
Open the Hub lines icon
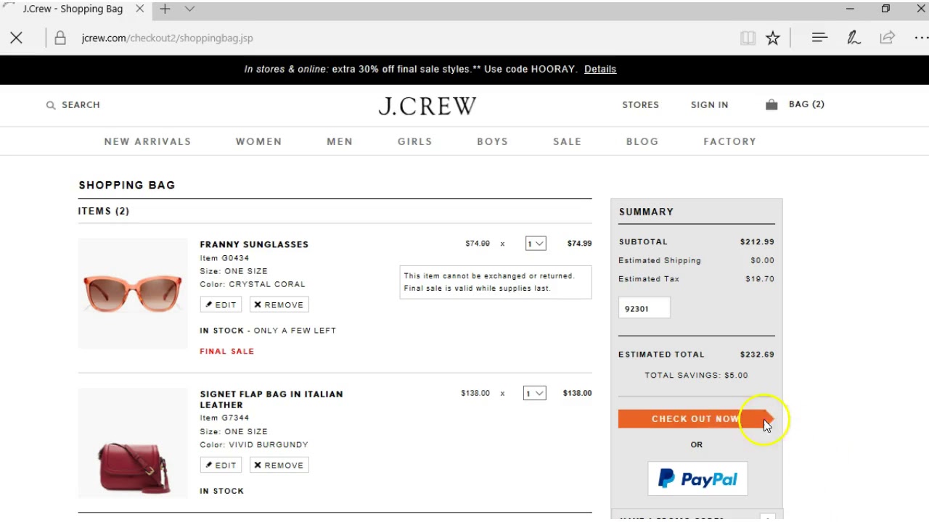coord(819,38)
